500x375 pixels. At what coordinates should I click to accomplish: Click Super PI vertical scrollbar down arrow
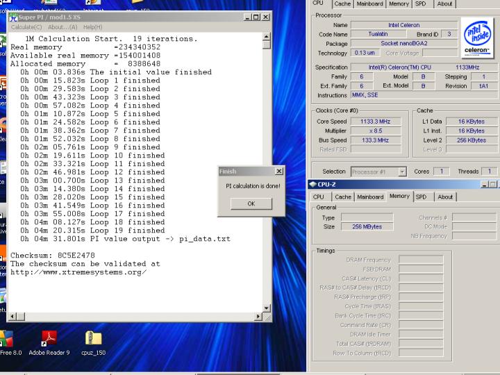[267, 308]
